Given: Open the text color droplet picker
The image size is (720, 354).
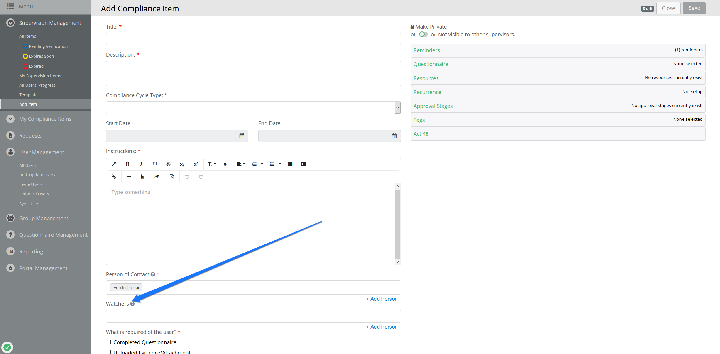Looking at the screenshot, I should (225, 164).
